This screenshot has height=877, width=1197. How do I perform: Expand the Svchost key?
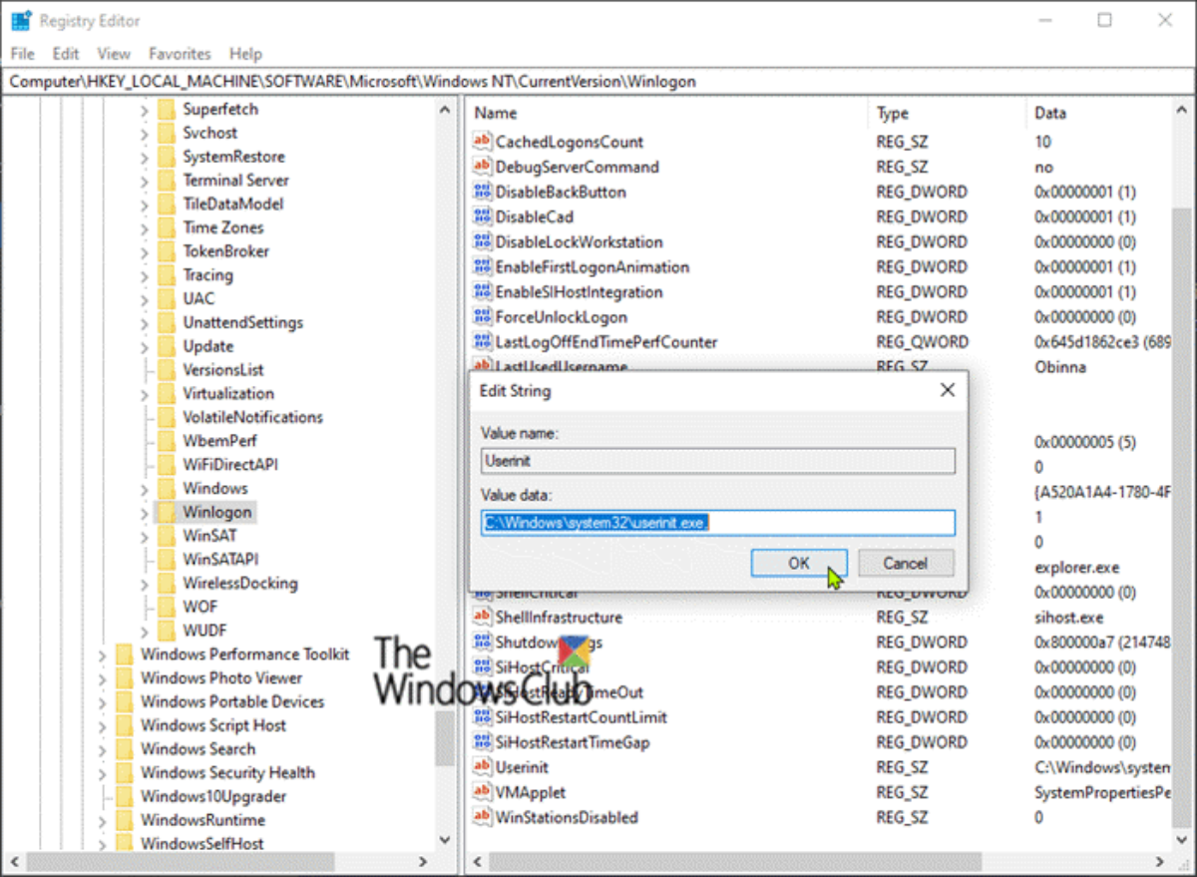point(145,133)
